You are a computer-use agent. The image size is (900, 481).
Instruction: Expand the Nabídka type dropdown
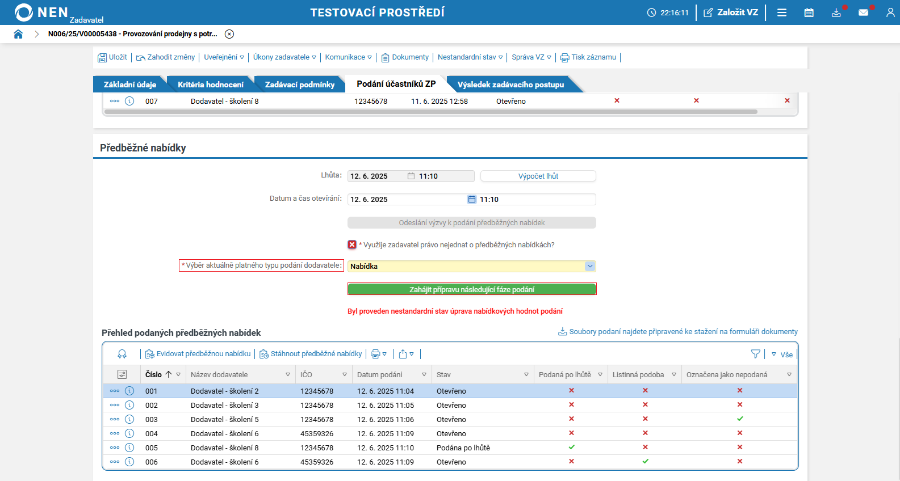click(590, 266)
